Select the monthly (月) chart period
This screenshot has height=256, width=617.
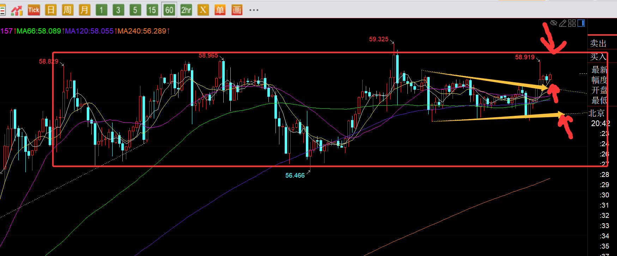(84, 10)
